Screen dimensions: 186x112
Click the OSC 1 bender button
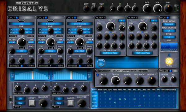(x=30, y=36)
